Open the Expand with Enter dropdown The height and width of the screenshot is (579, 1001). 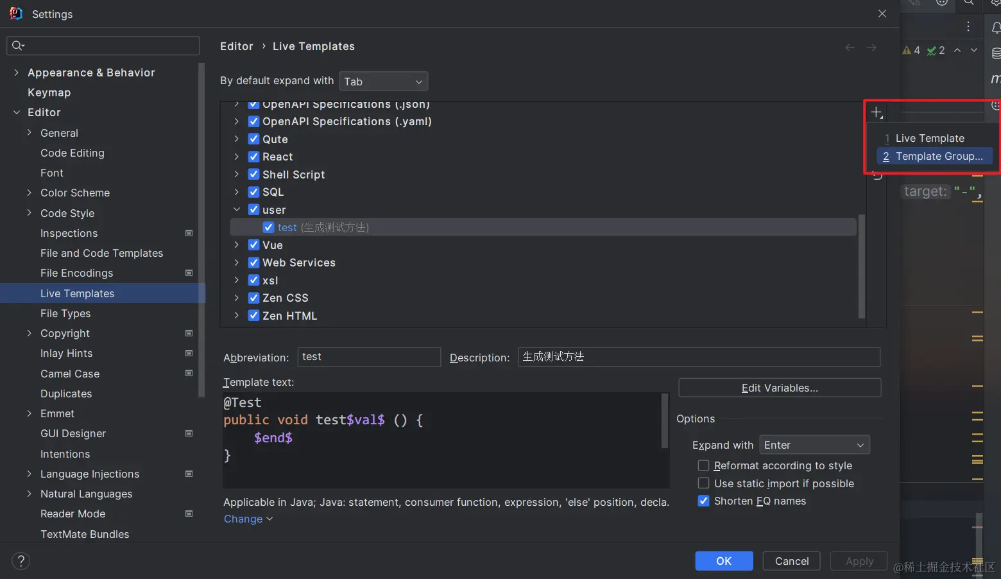tap(814, 445)
